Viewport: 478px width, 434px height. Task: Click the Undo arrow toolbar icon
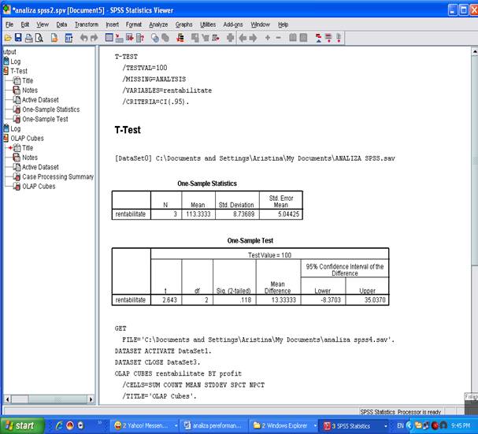click(x=83, y=37)
